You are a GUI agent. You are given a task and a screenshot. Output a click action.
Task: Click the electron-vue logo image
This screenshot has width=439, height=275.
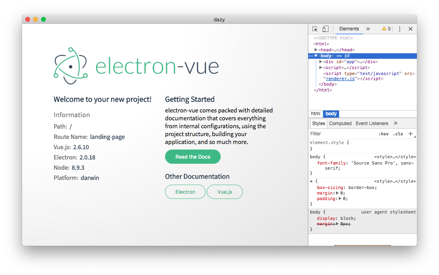[136, 66]
